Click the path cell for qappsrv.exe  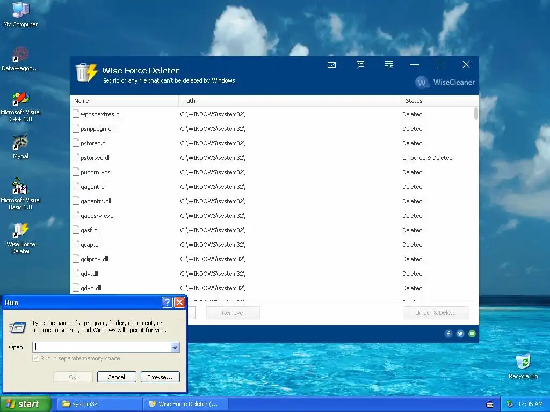point(213,216)
